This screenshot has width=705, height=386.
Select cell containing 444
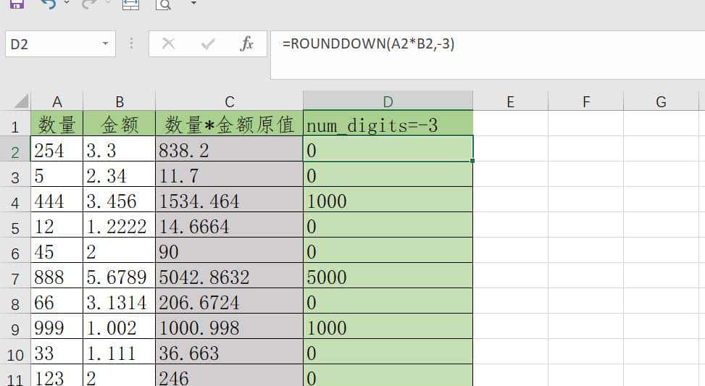57,199
